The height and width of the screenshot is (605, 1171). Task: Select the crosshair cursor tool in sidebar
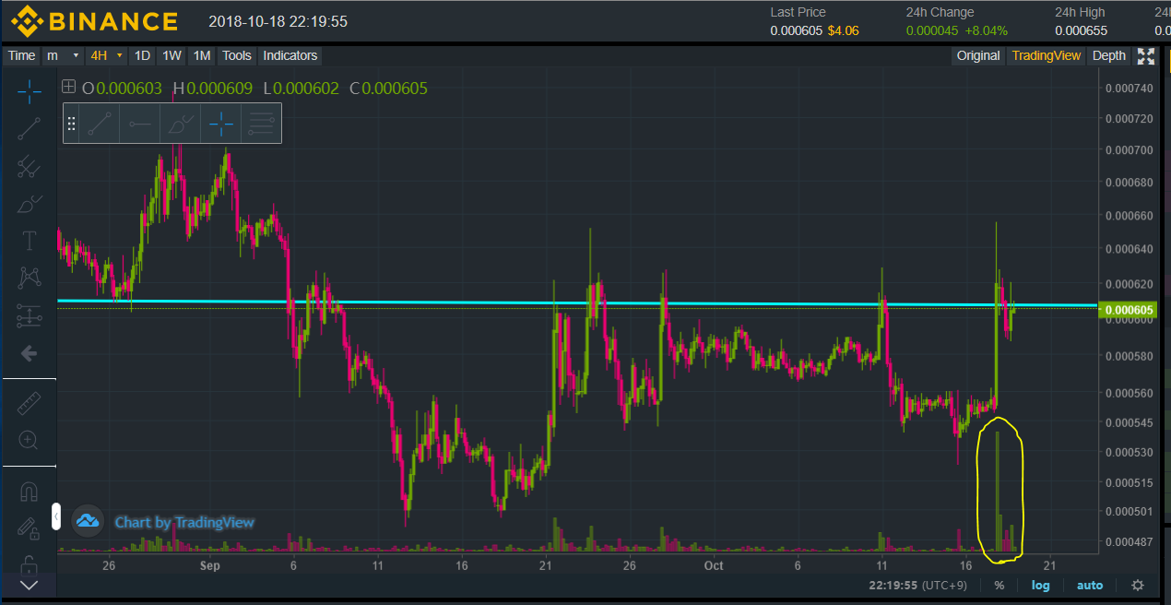30,91
